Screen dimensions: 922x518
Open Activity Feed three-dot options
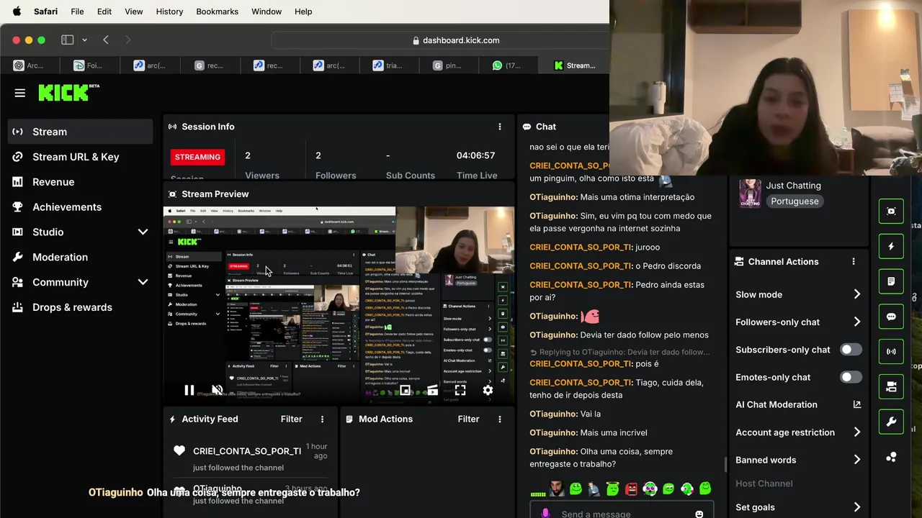coord(322,419)
